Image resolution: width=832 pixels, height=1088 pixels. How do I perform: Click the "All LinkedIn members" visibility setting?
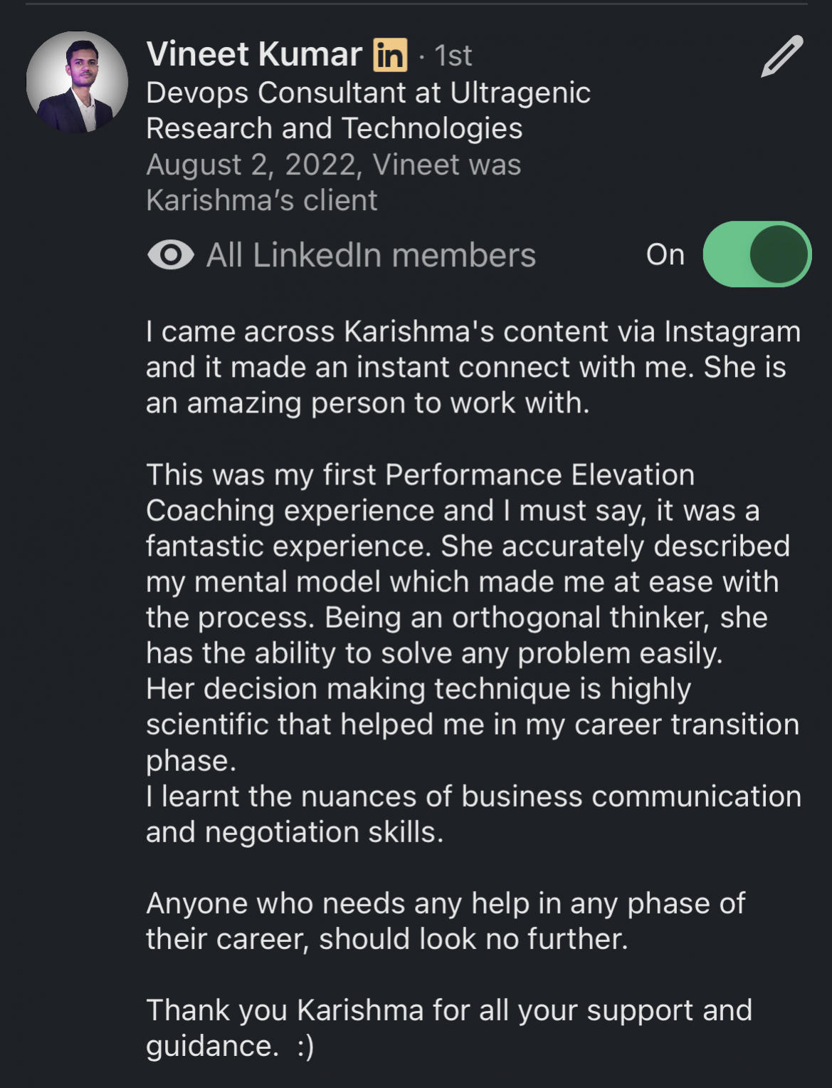point(371,255)
